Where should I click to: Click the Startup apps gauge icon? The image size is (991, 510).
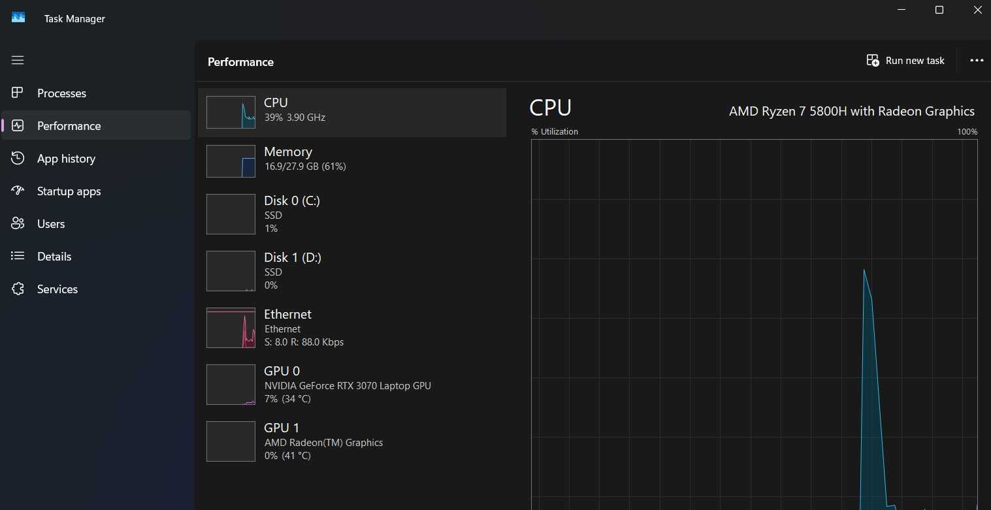[x=18, y=191]
